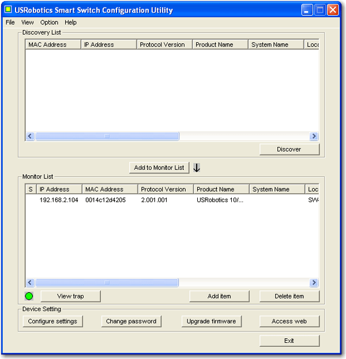
Task: Open the File menu
Action: tap(10, 22)
